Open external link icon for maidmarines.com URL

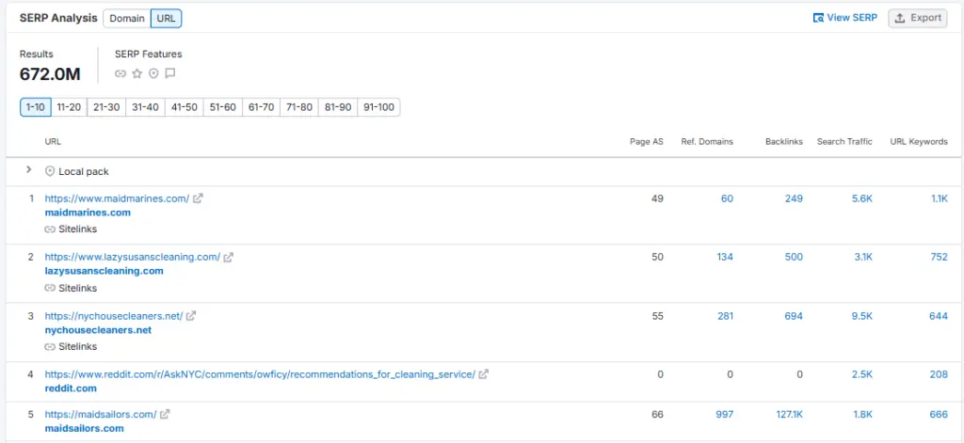click(x=198, y=198)
